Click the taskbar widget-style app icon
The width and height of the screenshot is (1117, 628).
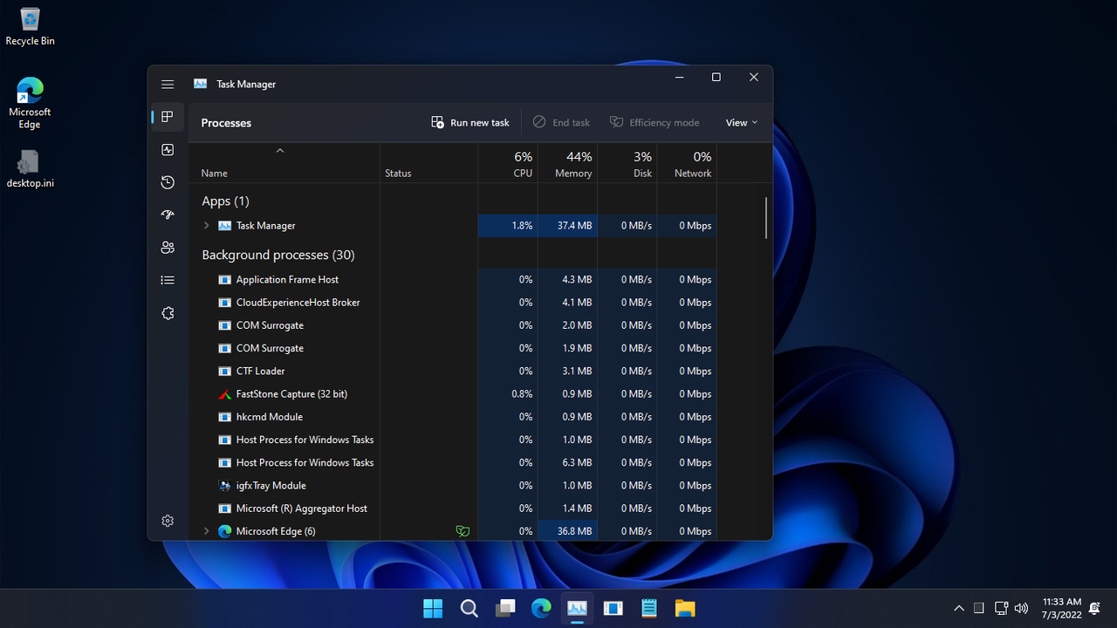(x=613, y=608)
